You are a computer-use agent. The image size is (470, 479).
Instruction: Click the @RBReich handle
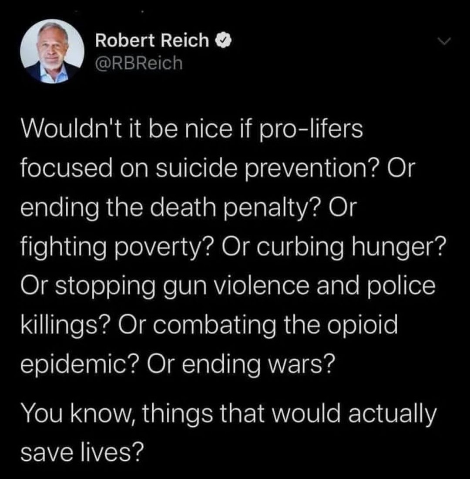(138, 63)
